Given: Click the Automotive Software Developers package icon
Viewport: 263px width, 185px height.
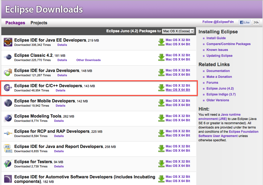Looking at the screenshot, I should (8, 179).
